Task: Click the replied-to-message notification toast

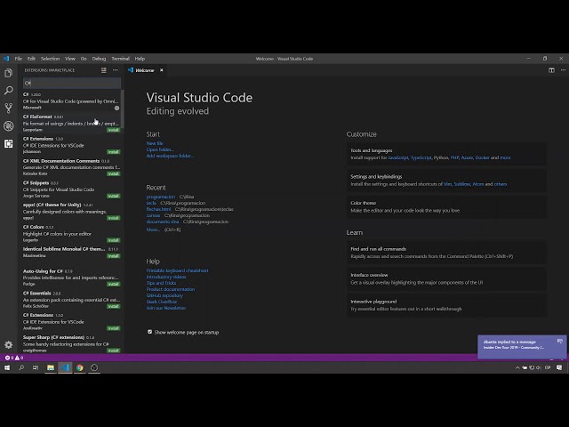Action: pos(522,347)
